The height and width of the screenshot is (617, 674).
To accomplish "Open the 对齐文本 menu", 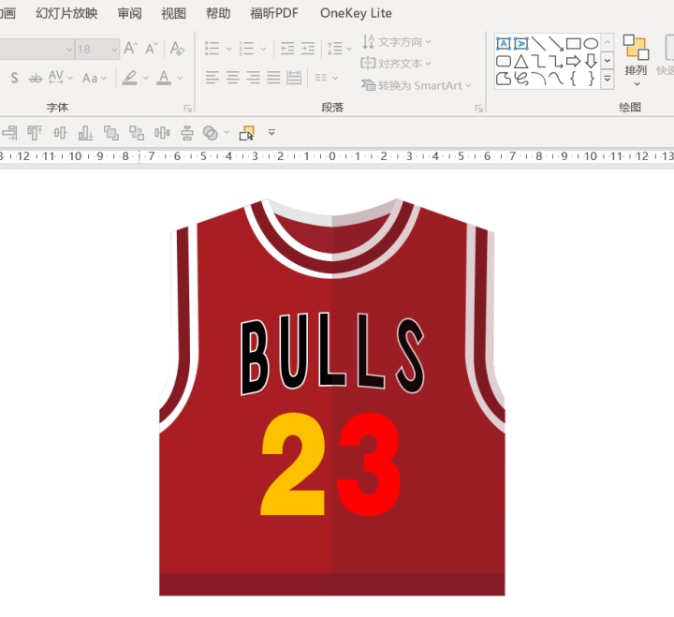I will pyautogui.click(x=396, y=64).
